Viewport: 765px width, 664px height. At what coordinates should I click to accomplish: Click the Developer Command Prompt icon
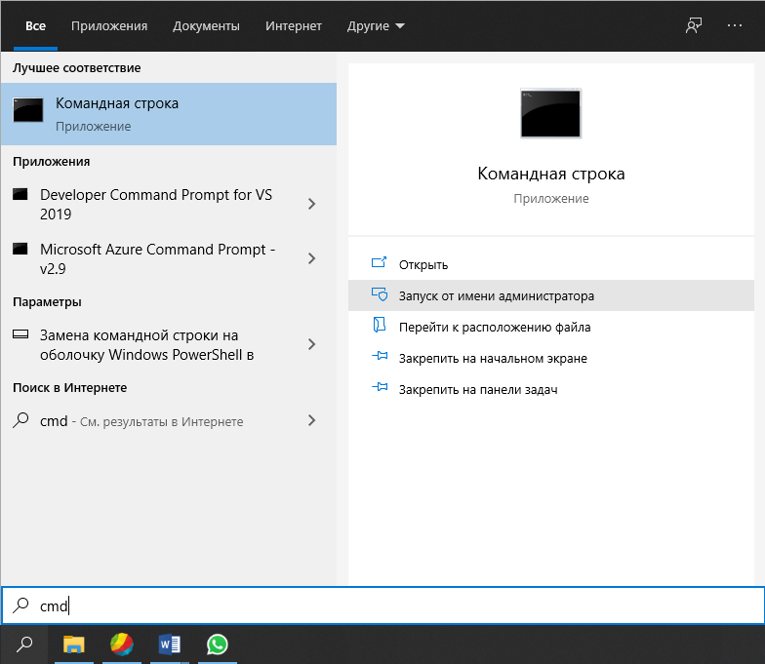tap(20, 195)
